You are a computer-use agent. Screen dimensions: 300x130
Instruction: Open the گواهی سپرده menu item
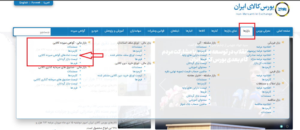pos(78,31)
